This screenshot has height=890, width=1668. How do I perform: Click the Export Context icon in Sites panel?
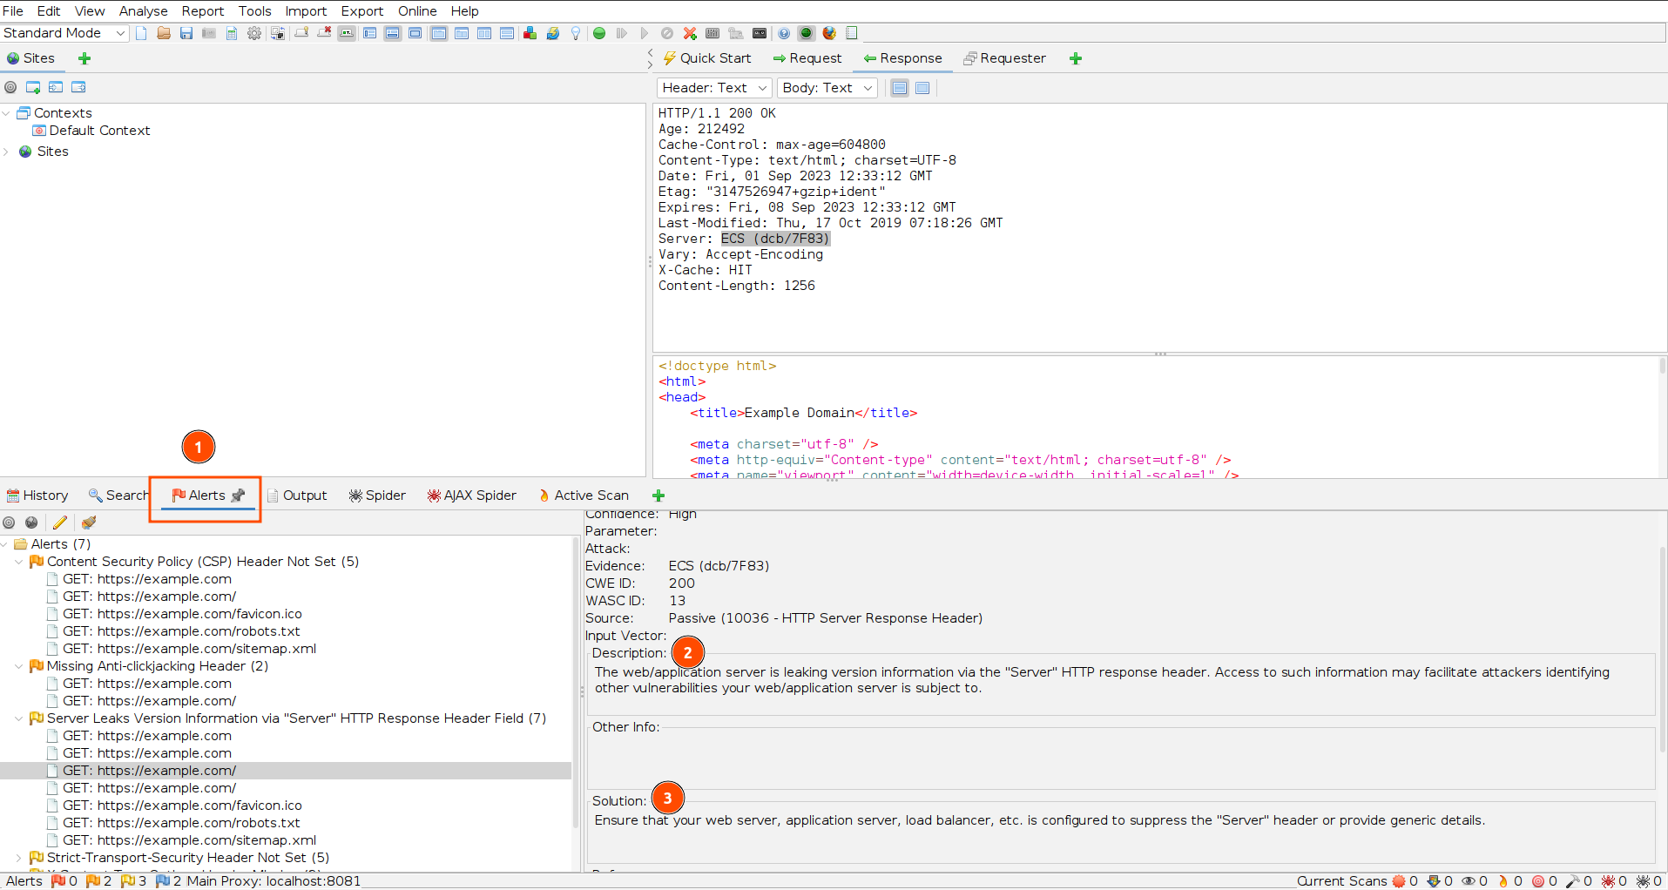pos(78,87)
